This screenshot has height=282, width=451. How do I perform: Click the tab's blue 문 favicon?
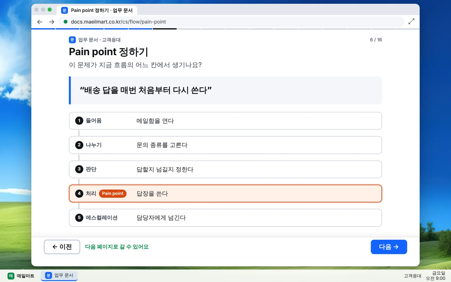[x=64, y=10]
